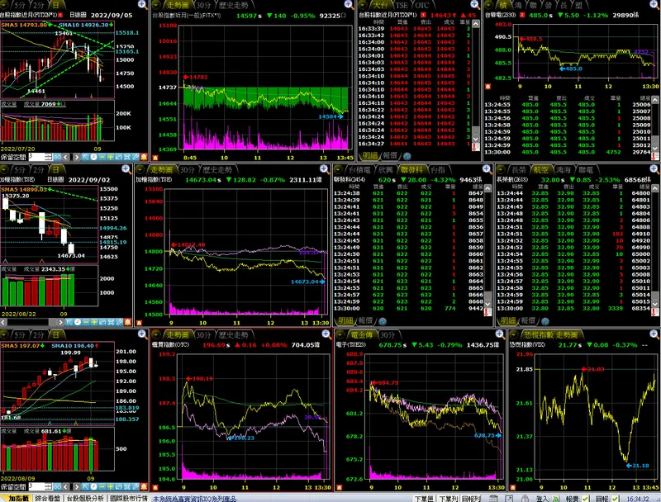
Task: Move the top-left K-line chart forward with right arrow
Action: (76, 157)
